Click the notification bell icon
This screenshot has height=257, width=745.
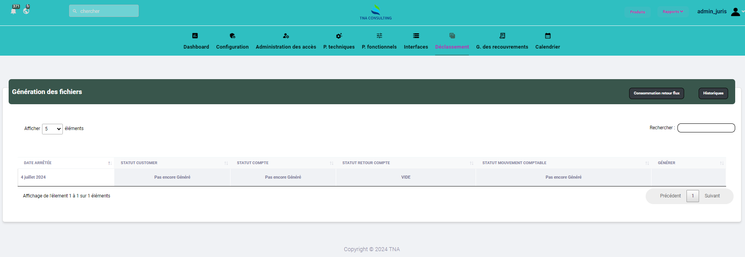click(14, 11)
